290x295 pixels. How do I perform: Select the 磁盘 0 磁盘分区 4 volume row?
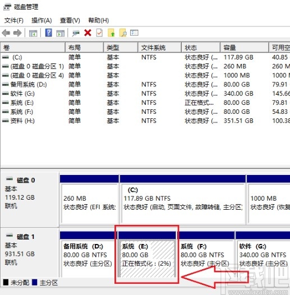coord(145,75)
